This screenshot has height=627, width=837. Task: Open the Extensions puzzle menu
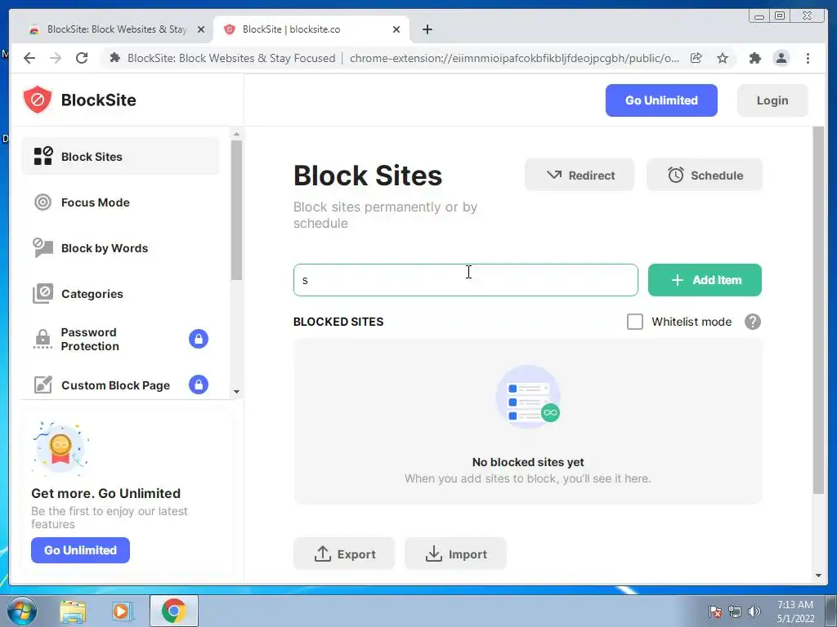click(x=754, y=58)
